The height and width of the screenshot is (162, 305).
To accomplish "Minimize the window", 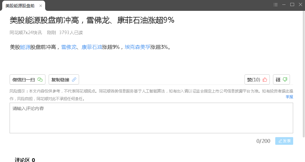I will pos(284,5).
